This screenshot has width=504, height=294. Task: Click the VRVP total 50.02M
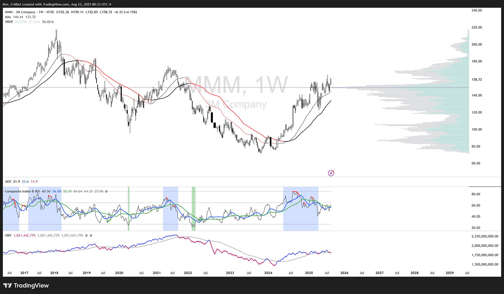[47, 22]
